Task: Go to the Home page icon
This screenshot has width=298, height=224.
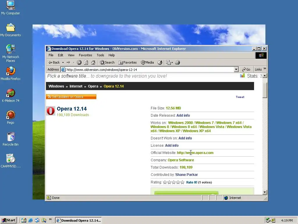Action: coord(93,62)
